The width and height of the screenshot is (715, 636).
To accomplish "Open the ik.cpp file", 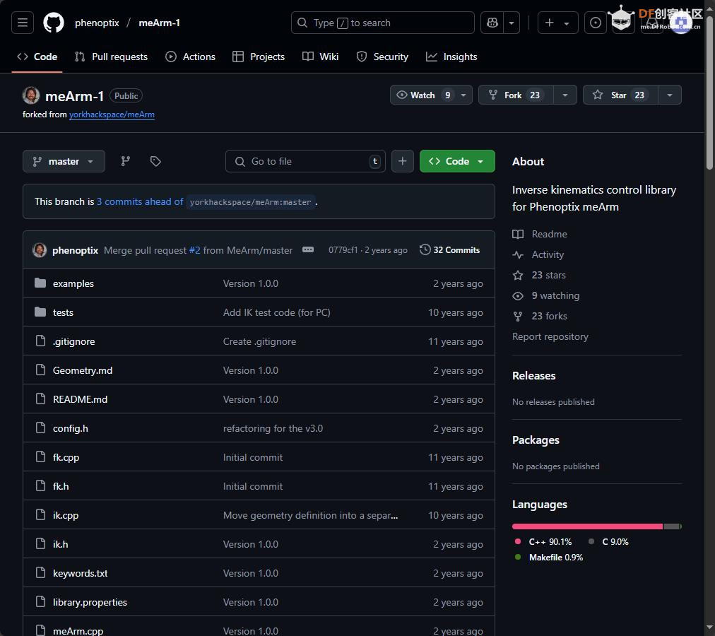I will [66, 515].
